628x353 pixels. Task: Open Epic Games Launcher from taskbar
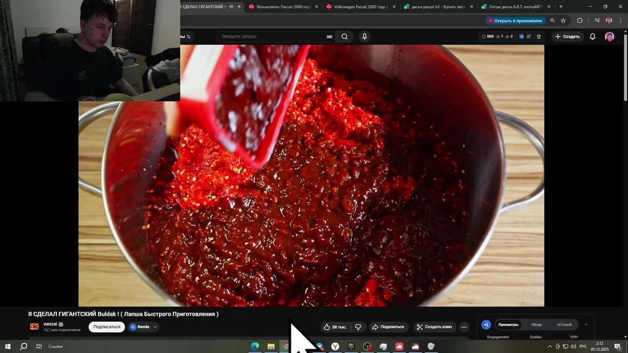[351, 347]
